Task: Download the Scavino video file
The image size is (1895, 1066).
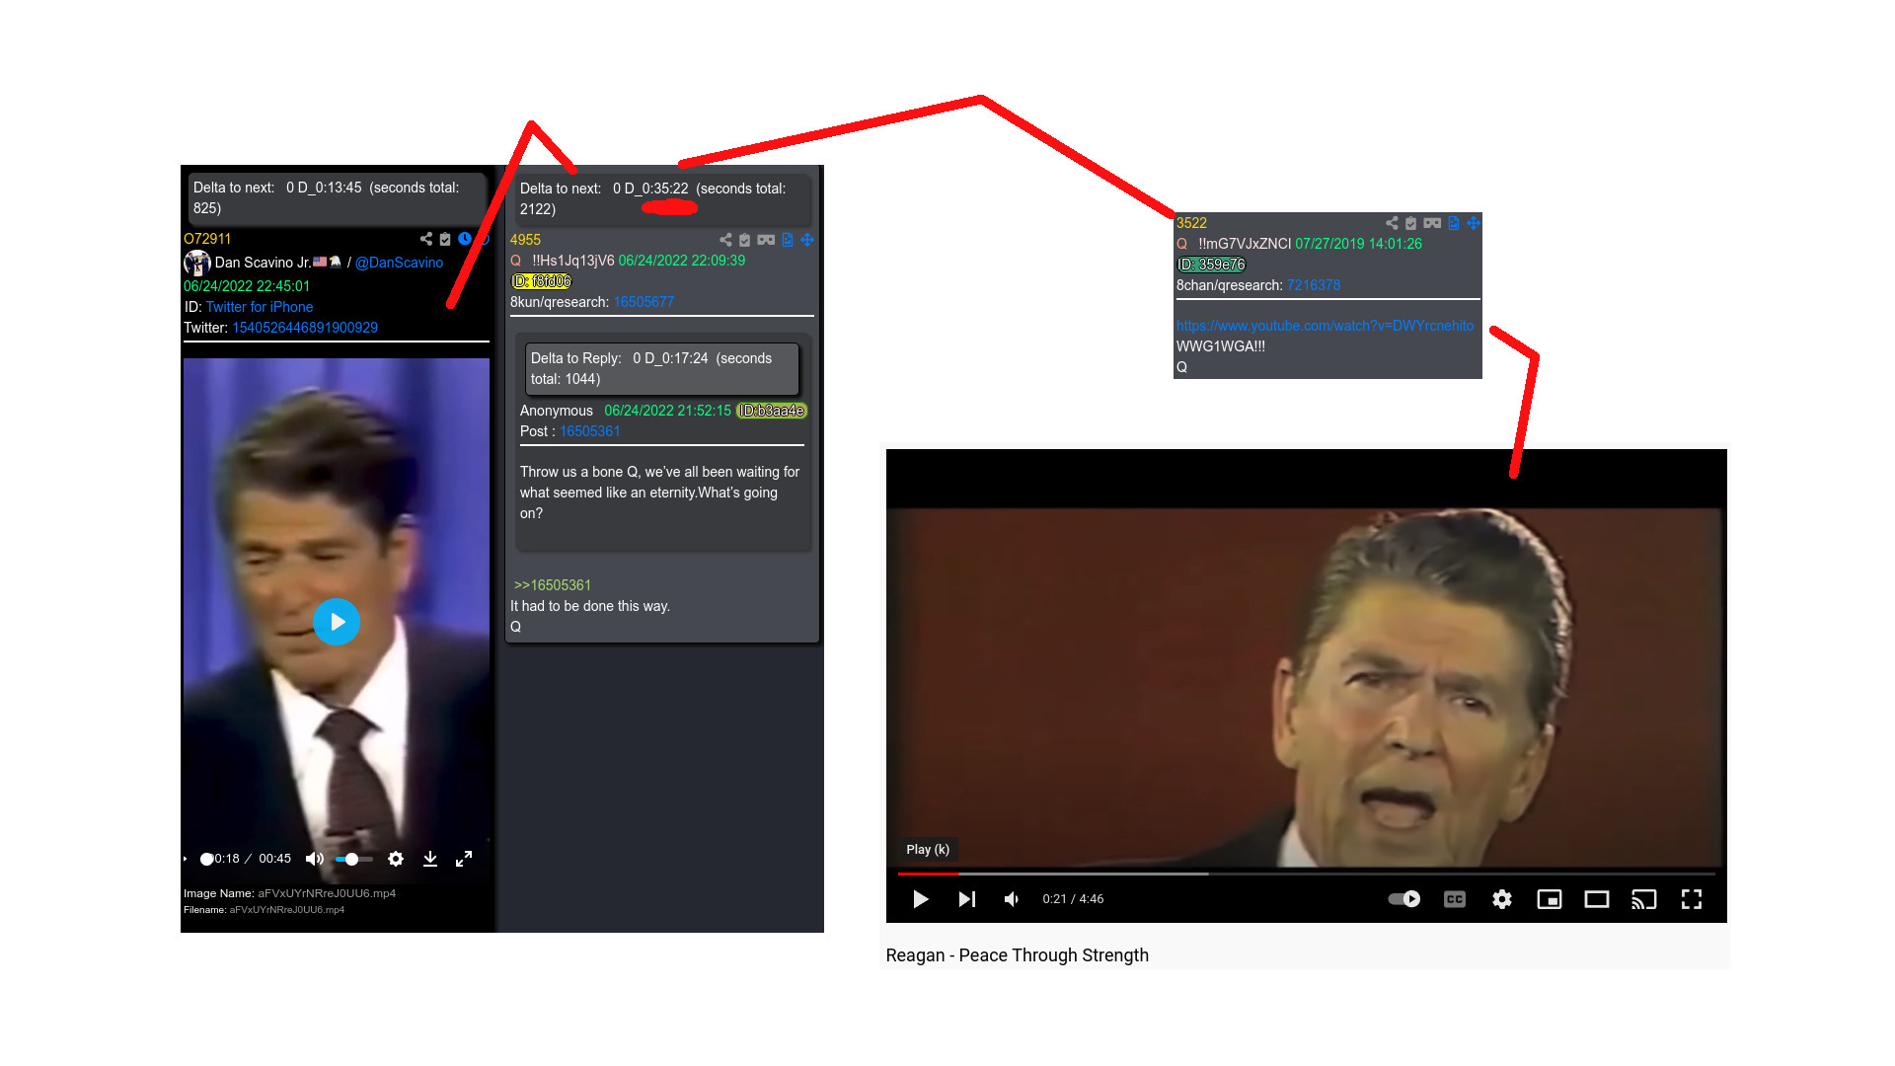Action: pos(430,859)
